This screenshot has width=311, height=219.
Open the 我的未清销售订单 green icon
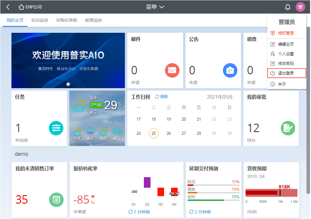pos(56,199)
